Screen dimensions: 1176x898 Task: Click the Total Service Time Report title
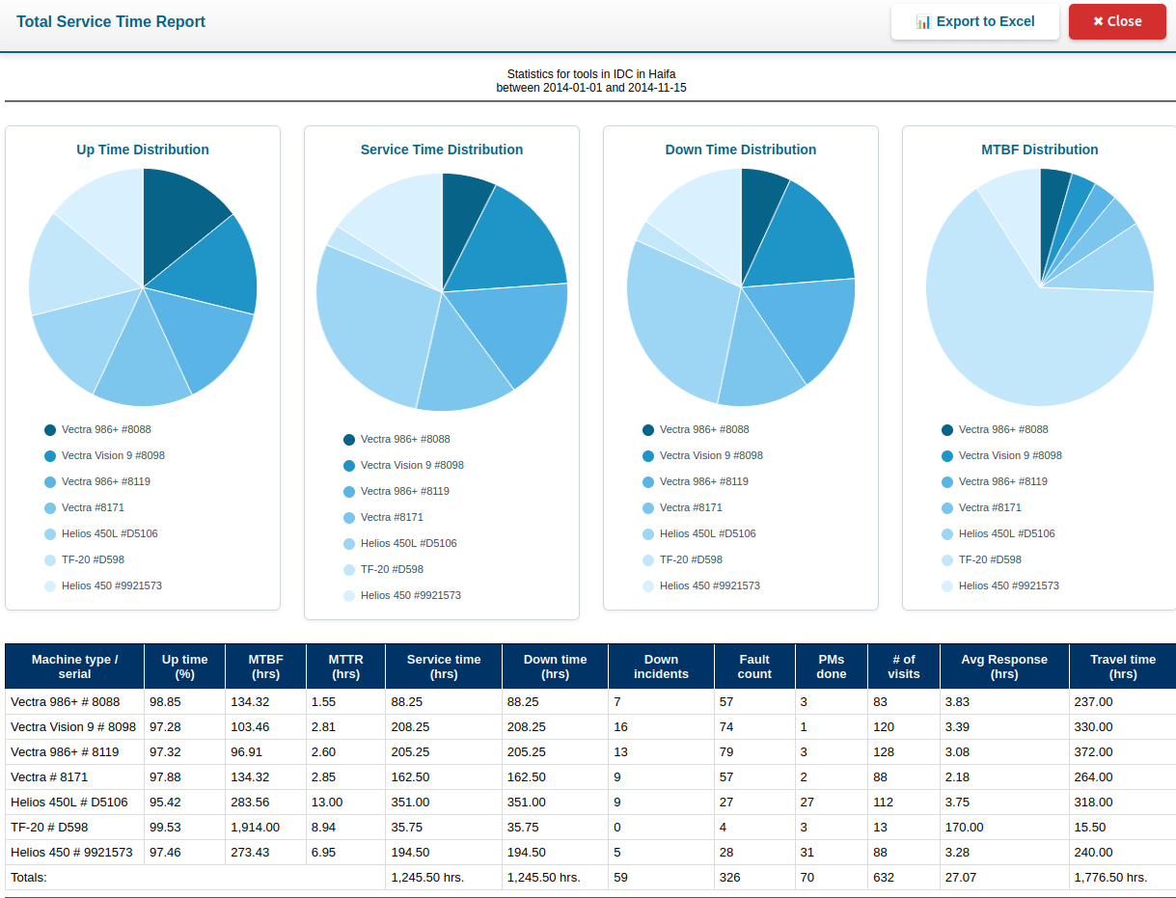110,21
